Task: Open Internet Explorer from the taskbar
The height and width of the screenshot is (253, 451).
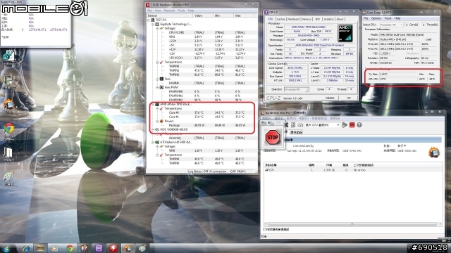Action: (26, 248)
